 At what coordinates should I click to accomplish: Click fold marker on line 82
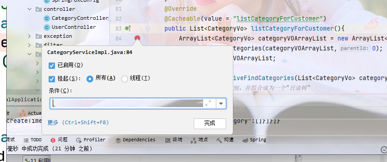(x=148, y=19)
